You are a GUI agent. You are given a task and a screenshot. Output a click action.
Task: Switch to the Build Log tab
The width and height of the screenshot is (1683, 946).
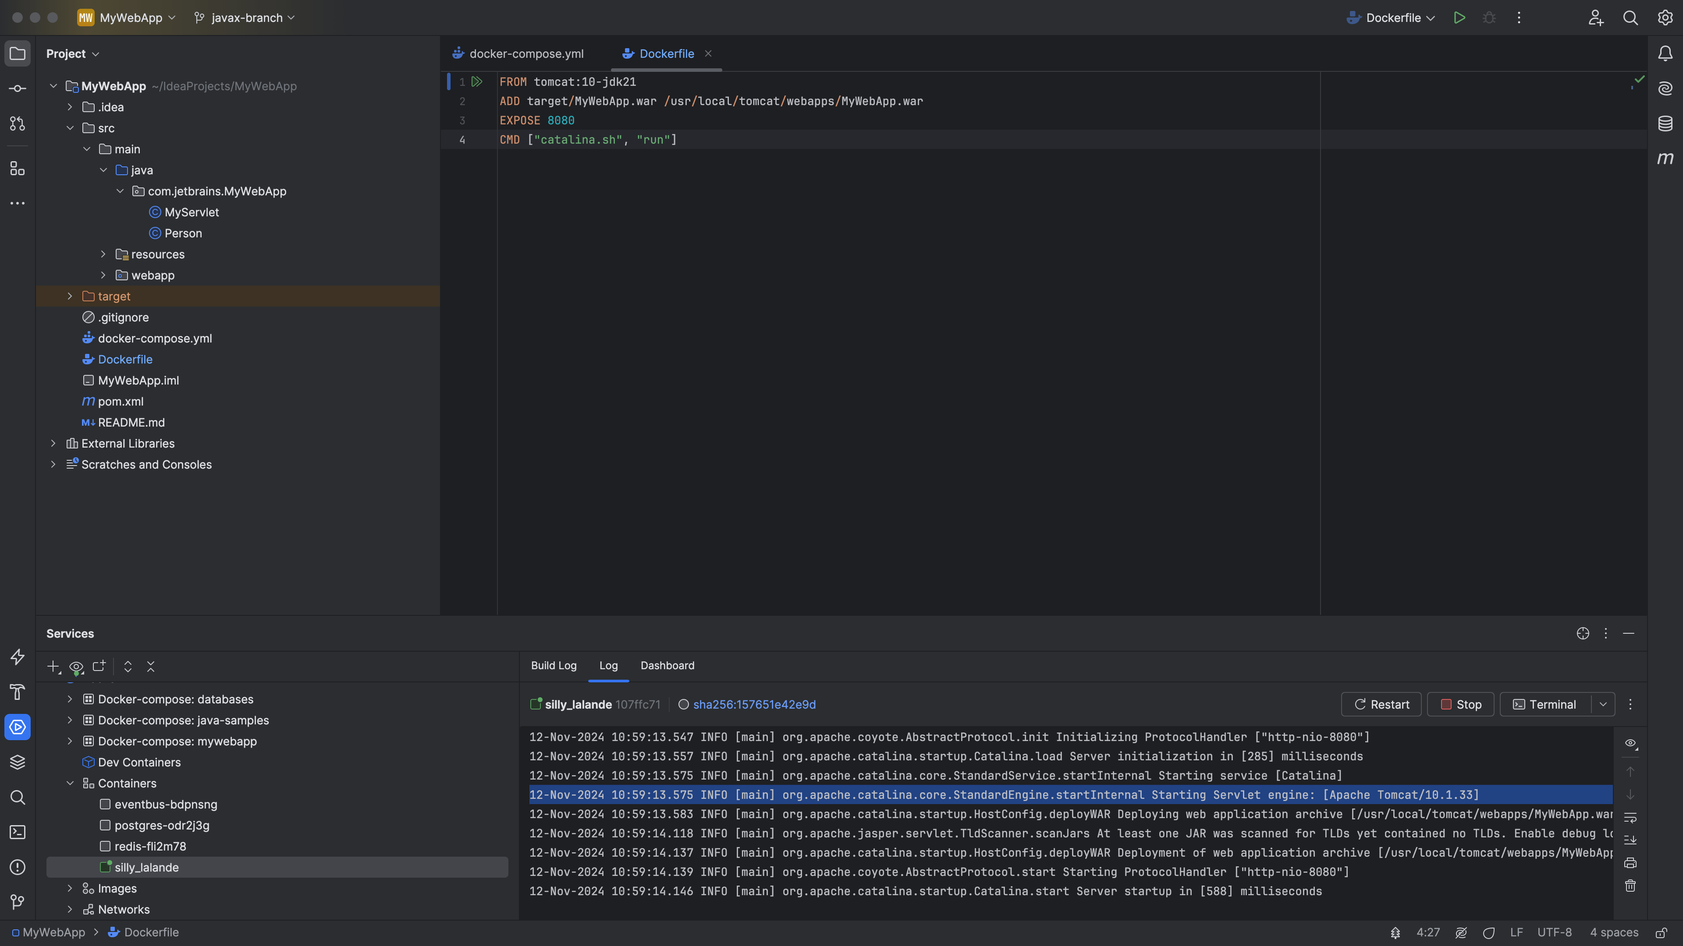554,665
